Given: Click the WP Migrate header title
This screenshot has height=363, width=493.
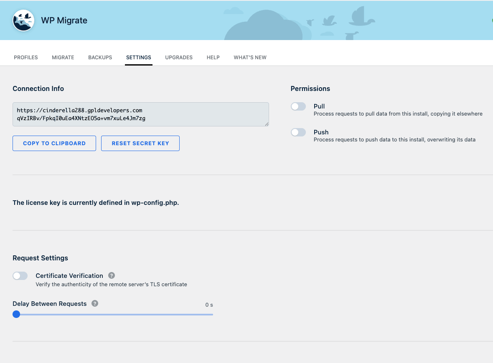Looking at the screenshot, I should [x=64, y=20].
